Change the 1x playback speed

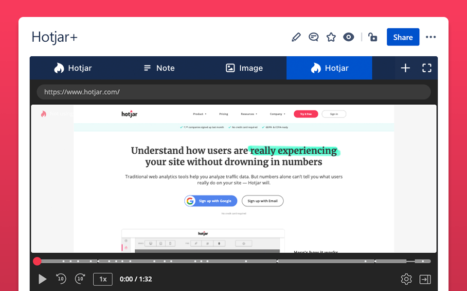coord(103,279)
